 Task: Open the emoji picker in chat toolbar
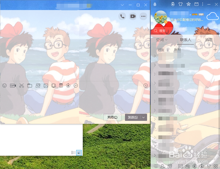tap(5, 86)
